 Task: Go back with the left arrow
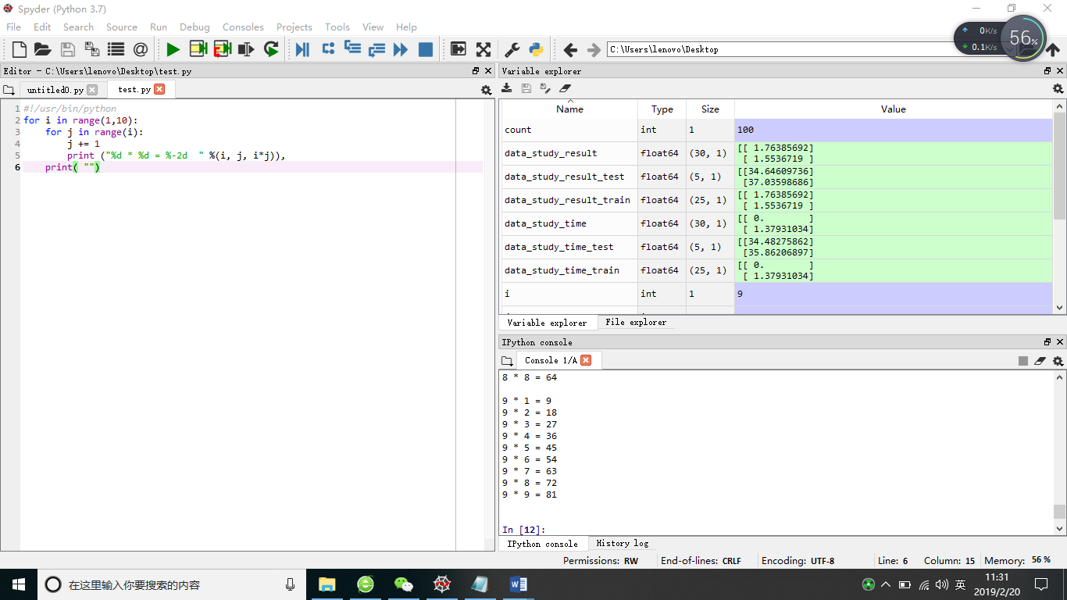(x=570, y=49)
